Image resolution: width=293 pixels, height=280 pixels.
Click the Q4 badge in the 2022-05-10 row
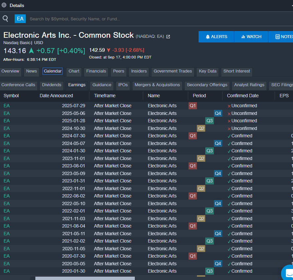point(218,203)
